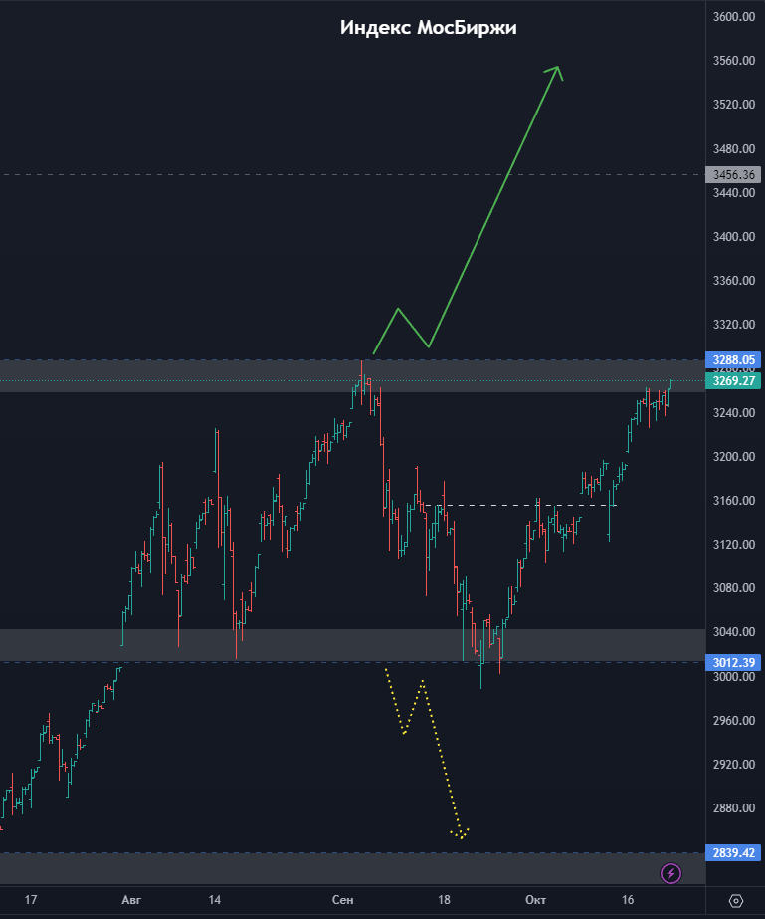Screen dimensions: 765x919
Task: Select the 3288.05 price level label
Action: [x=733, y=359]
